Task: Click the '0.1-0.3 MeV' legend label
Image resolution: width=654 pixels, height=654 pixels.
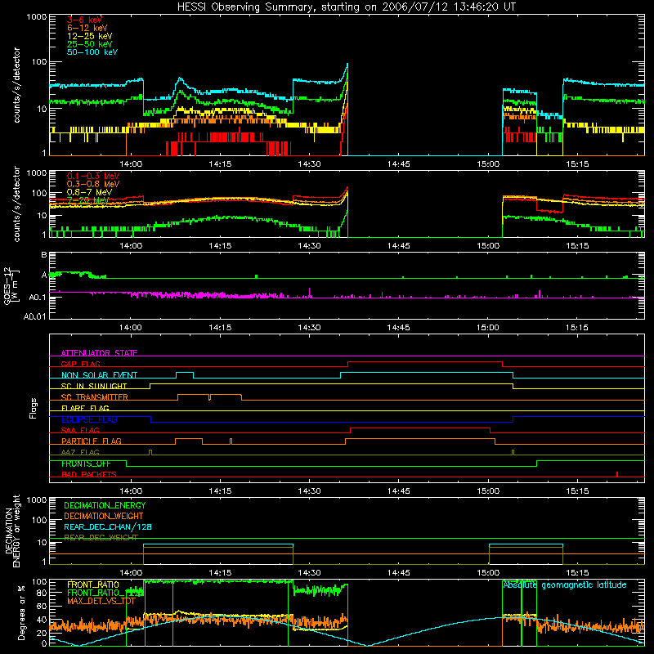Action: (x=93, y=176)
